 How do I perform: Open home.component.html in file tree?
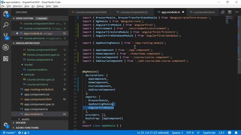click(40, 50)
